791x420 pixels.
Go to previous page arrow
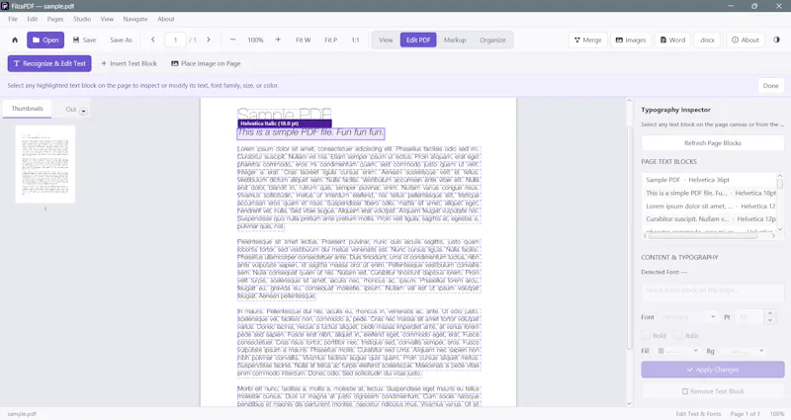(153, 40)
